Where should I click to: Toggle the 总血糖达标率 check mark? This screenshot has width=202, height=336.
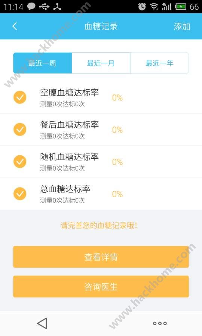pos(20,194)
